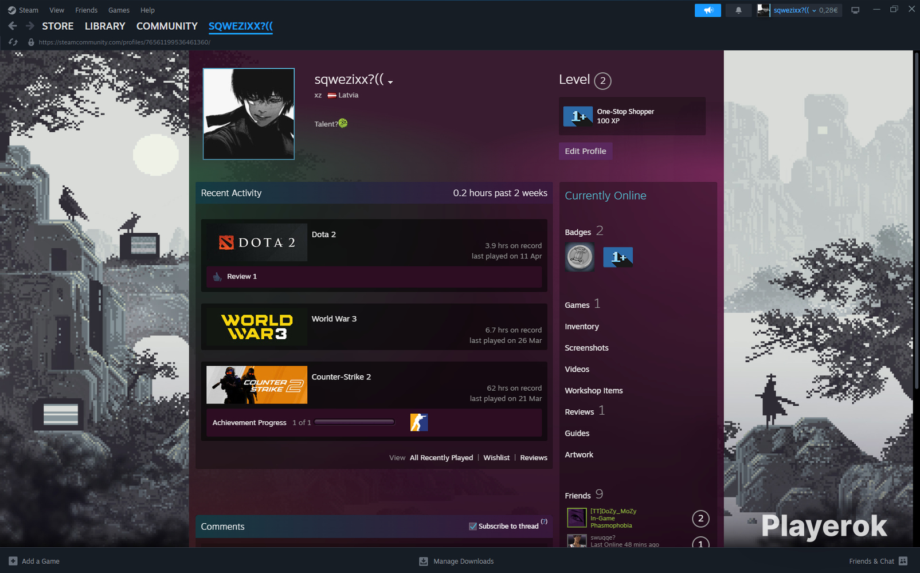Open the Games count link in sidebar
The height and width of the screenshot is (573, 920).
[x=582, y=304]
